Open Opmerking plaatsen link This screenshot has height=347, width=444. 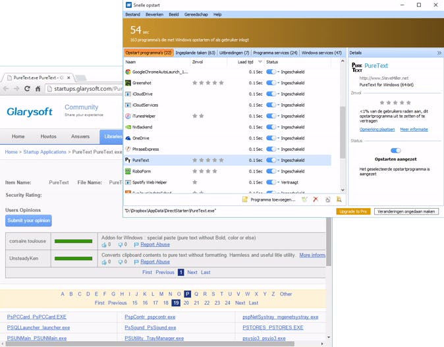tap(377, 129)
